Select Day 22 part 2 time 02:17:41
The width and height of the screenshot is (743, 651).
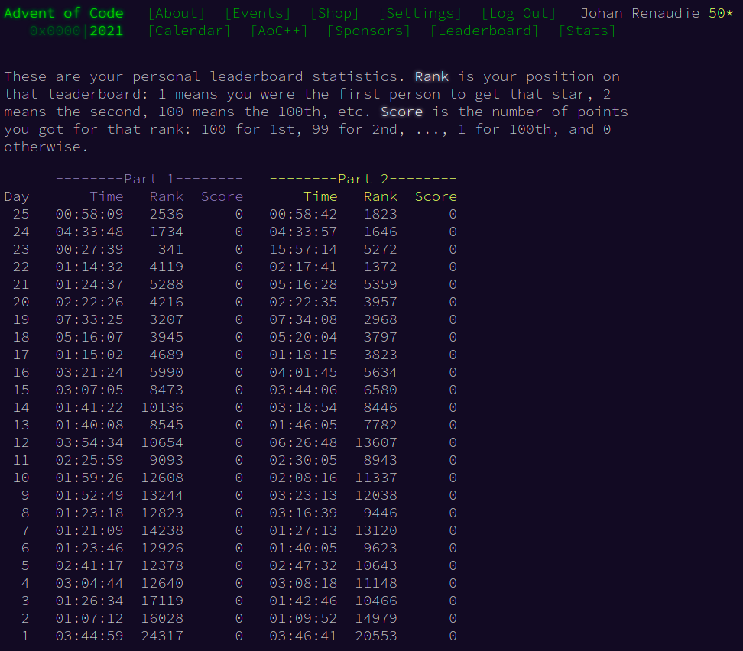tap(303, 267)
